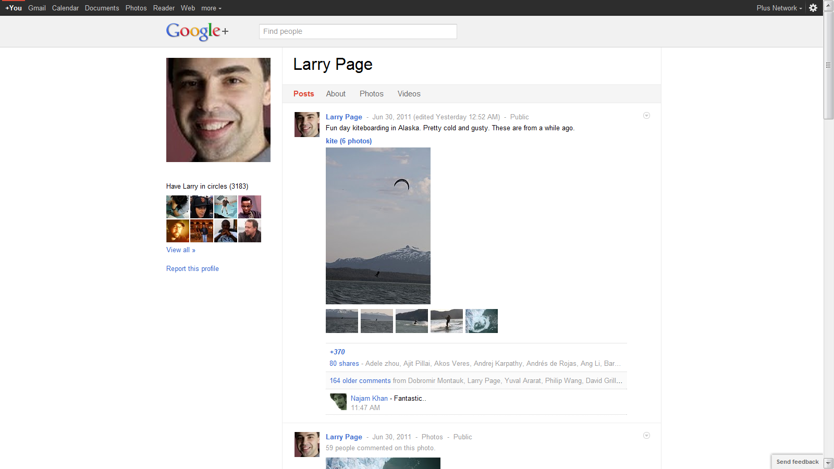Click Larry Page avatar on kiteboarding post

[307, 125]
